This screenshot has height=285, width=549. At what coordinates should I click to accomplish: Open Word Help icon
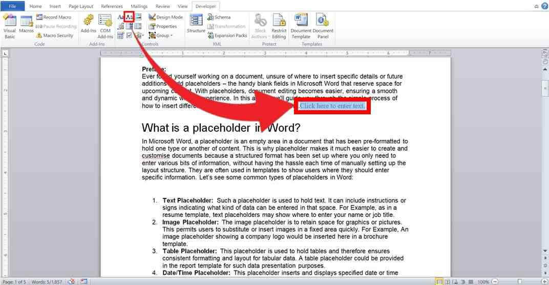pyautogui.click(x=544, y=6)
